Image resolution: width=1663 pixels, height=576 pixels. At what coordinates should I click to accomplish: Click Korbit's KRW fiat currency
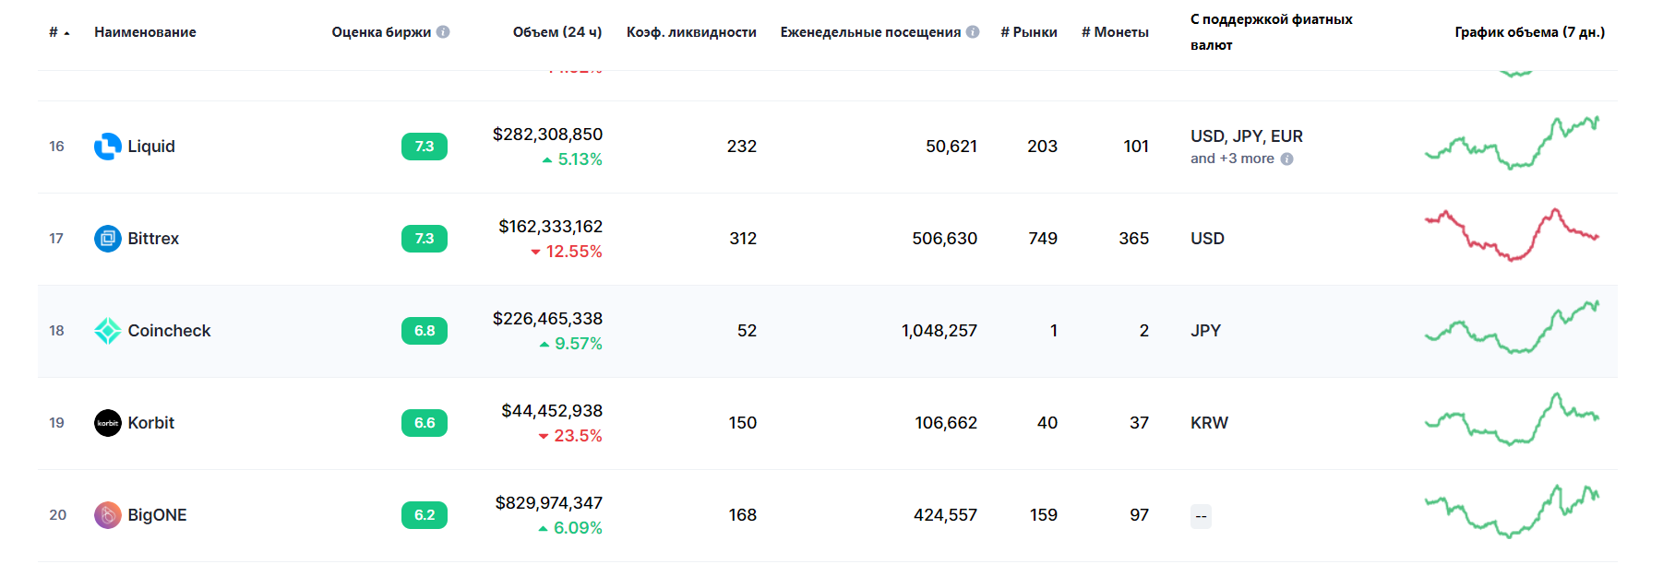[x=1209, y=423]
